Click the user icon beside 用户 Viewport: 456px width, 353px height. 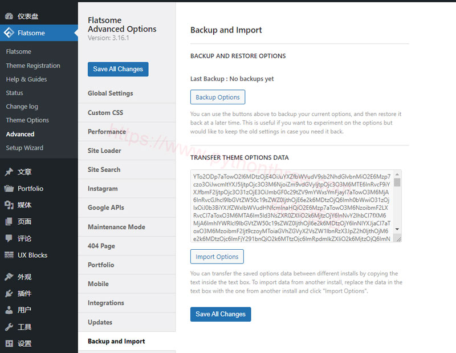(x=9, y=310)
